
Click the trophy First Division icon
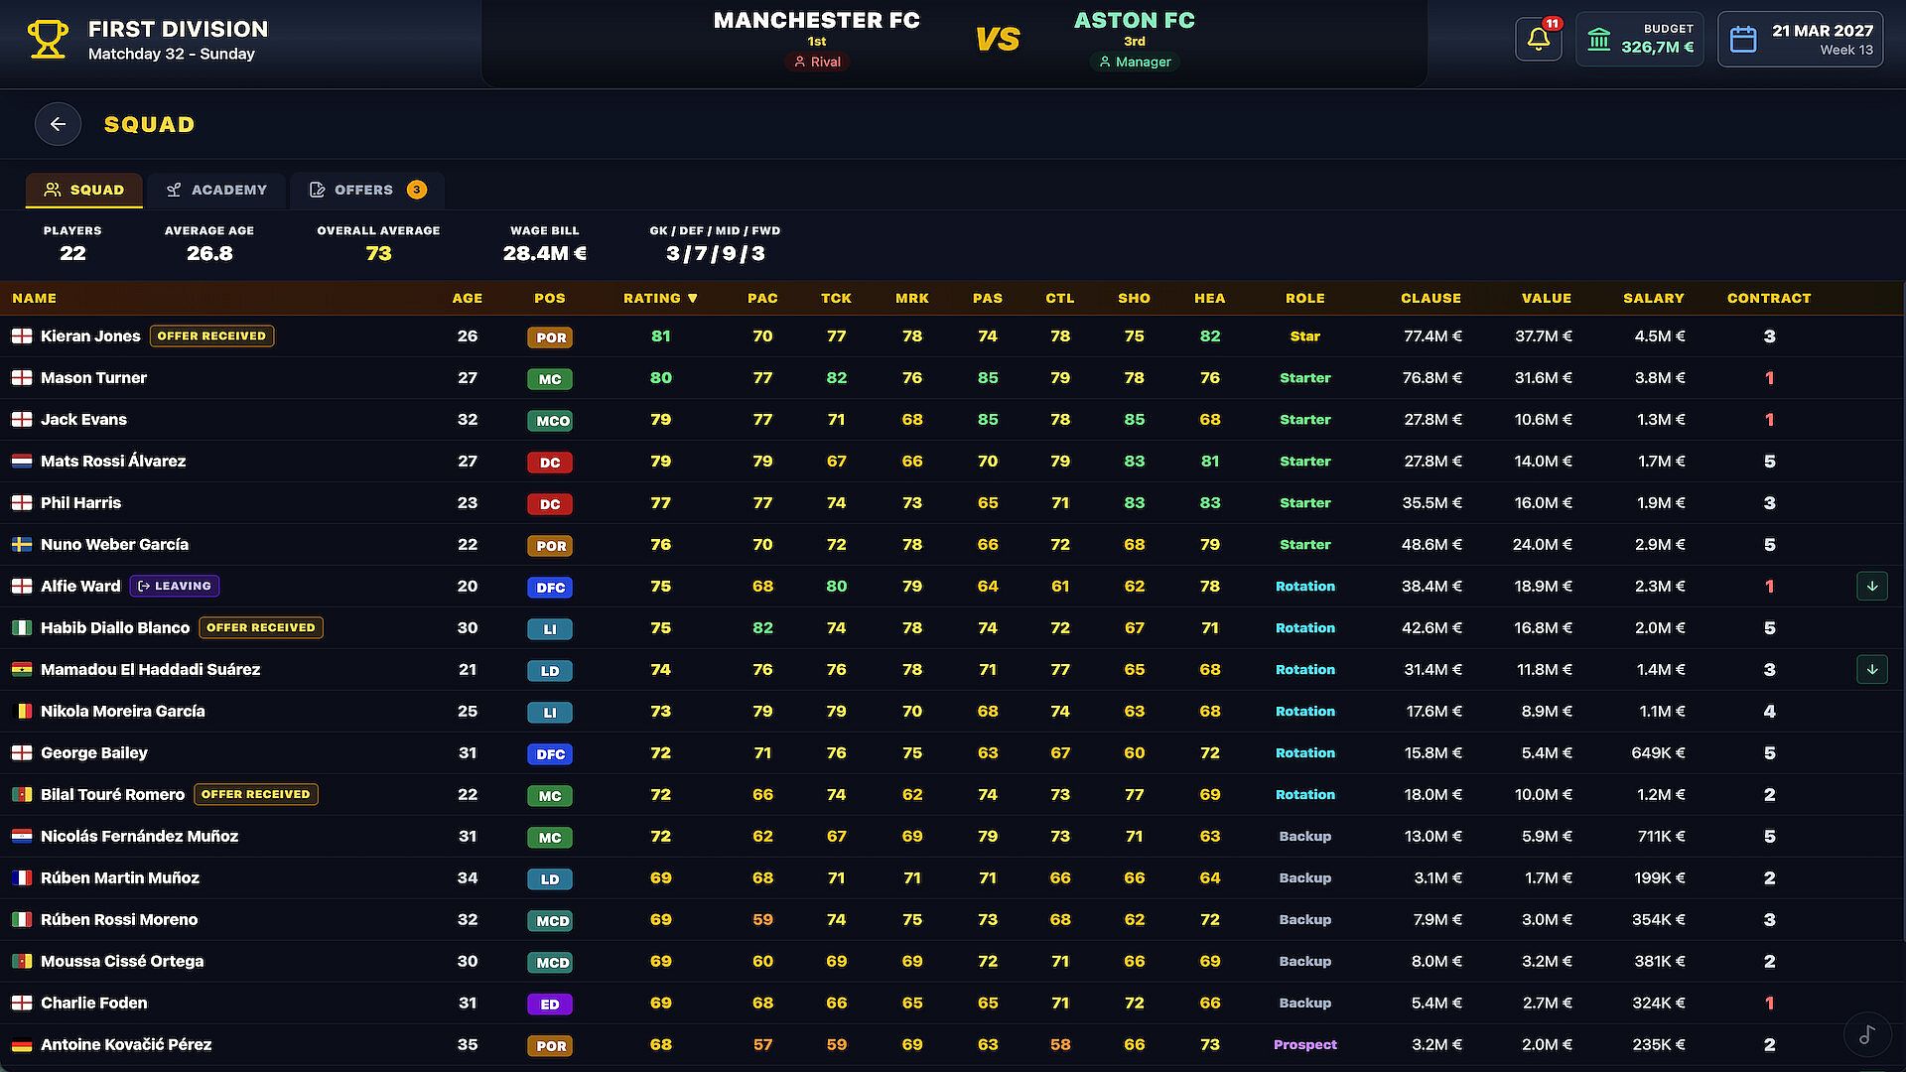point(48,40)
